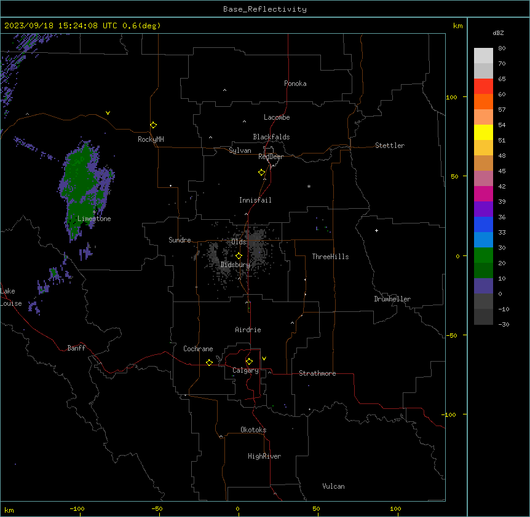Select the RockyMH label
530x517 pixels.
coord(151,139)
